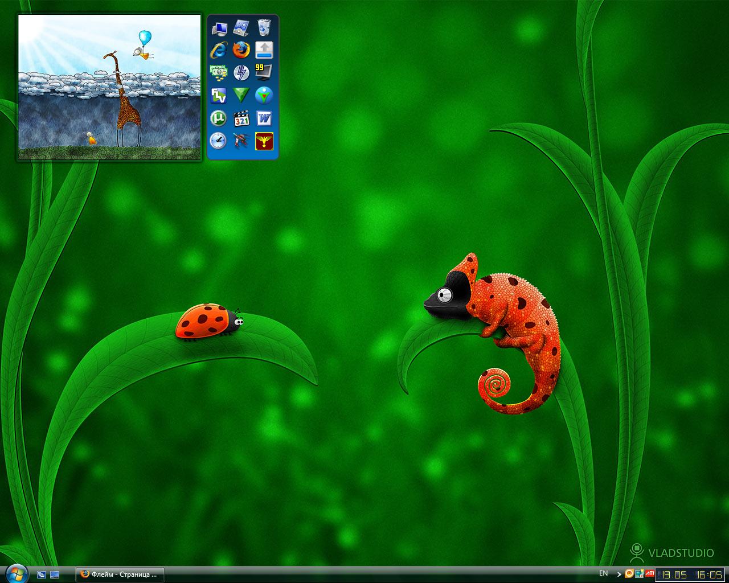Screen dimensions: 729x583
Task: Open the Recycle Bin icon
Action: [x=264, y=27]
